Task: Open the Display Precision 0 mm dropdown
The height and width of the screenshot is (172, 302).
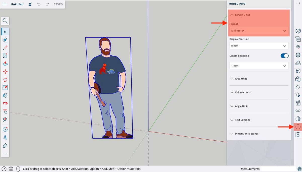Action: (259, 46)
